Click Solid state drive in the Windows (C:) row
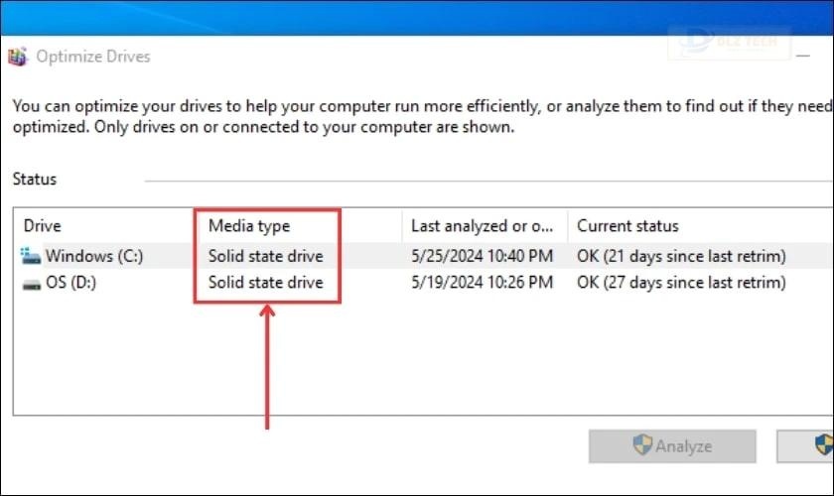This screenshot has height=496, width=834. (265, 256)
